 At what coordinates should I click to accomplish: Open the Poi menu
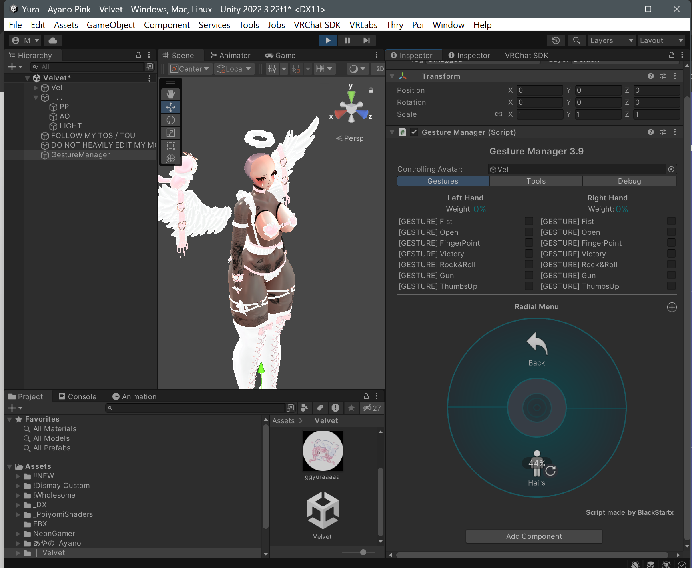(418, 25)
